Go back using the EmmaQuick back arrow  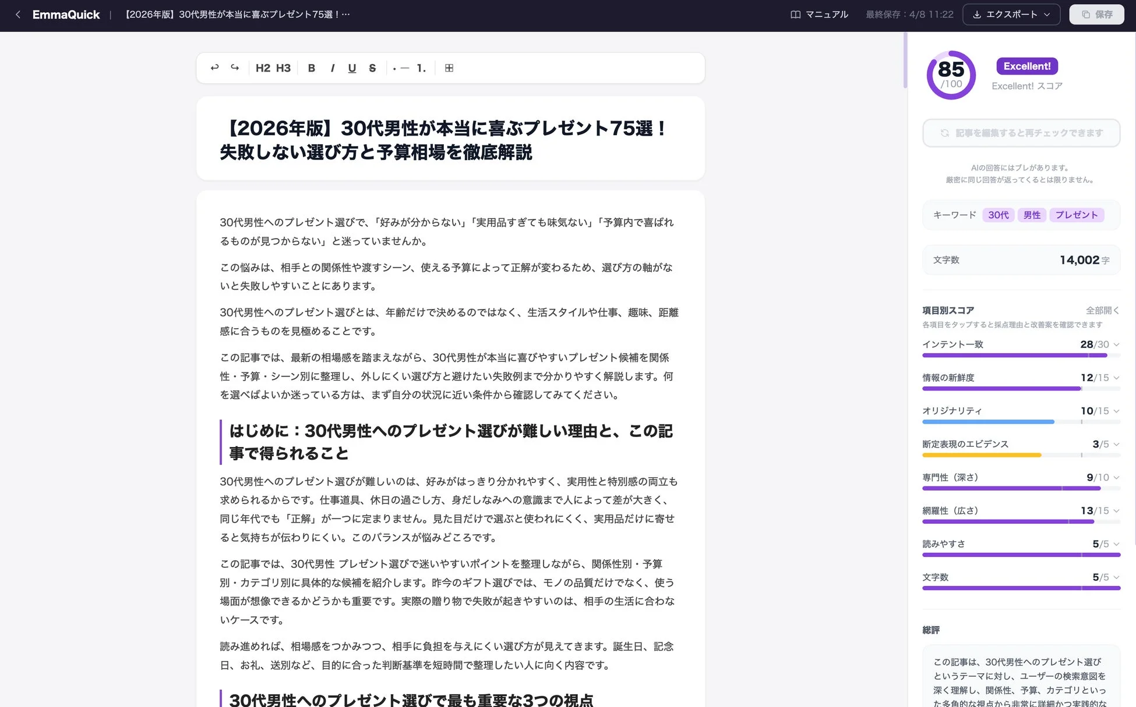pyautogui.click(x=18, y=14)
